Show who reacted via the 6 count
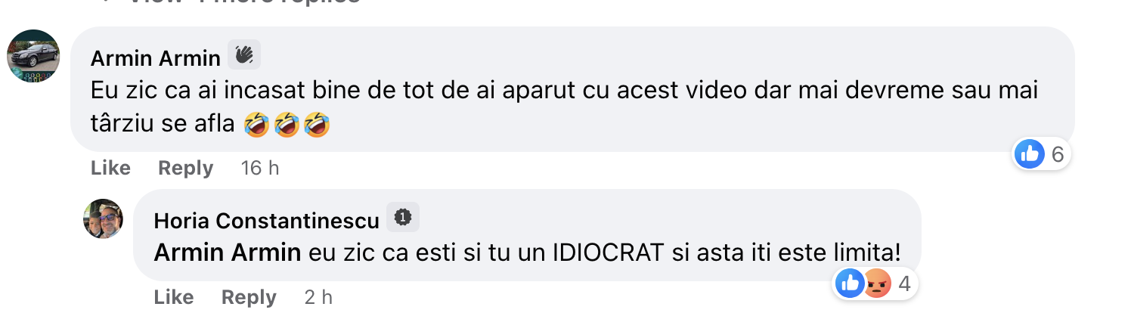This screenshot has height=316, width=1131. [x=1058, y=155]
